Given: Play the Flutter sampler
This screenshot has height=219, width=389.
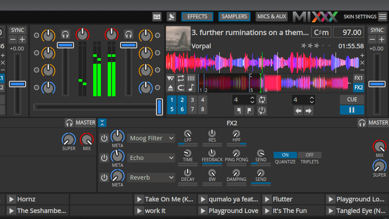Looking at the screenshot, I should click(267, 199).
